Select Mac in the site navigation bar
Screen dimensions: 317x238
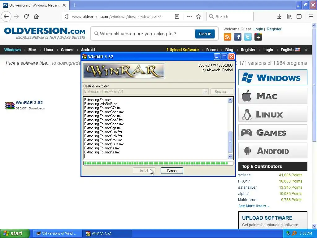click(32, 50)
